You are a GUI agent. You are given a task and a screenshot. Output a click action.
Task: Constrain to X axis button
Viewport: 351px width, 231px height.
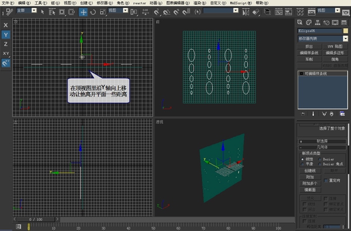pos(6,25)
